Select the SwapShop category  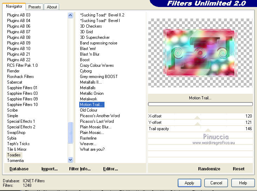click(16, 133)
